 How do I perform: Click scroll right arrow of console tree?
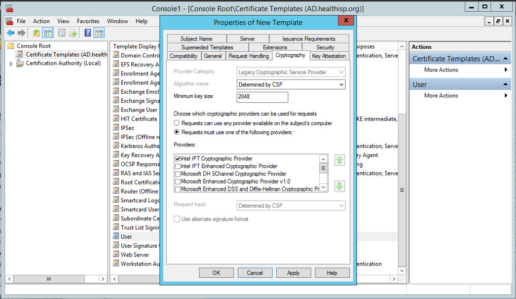coord(103,279)
